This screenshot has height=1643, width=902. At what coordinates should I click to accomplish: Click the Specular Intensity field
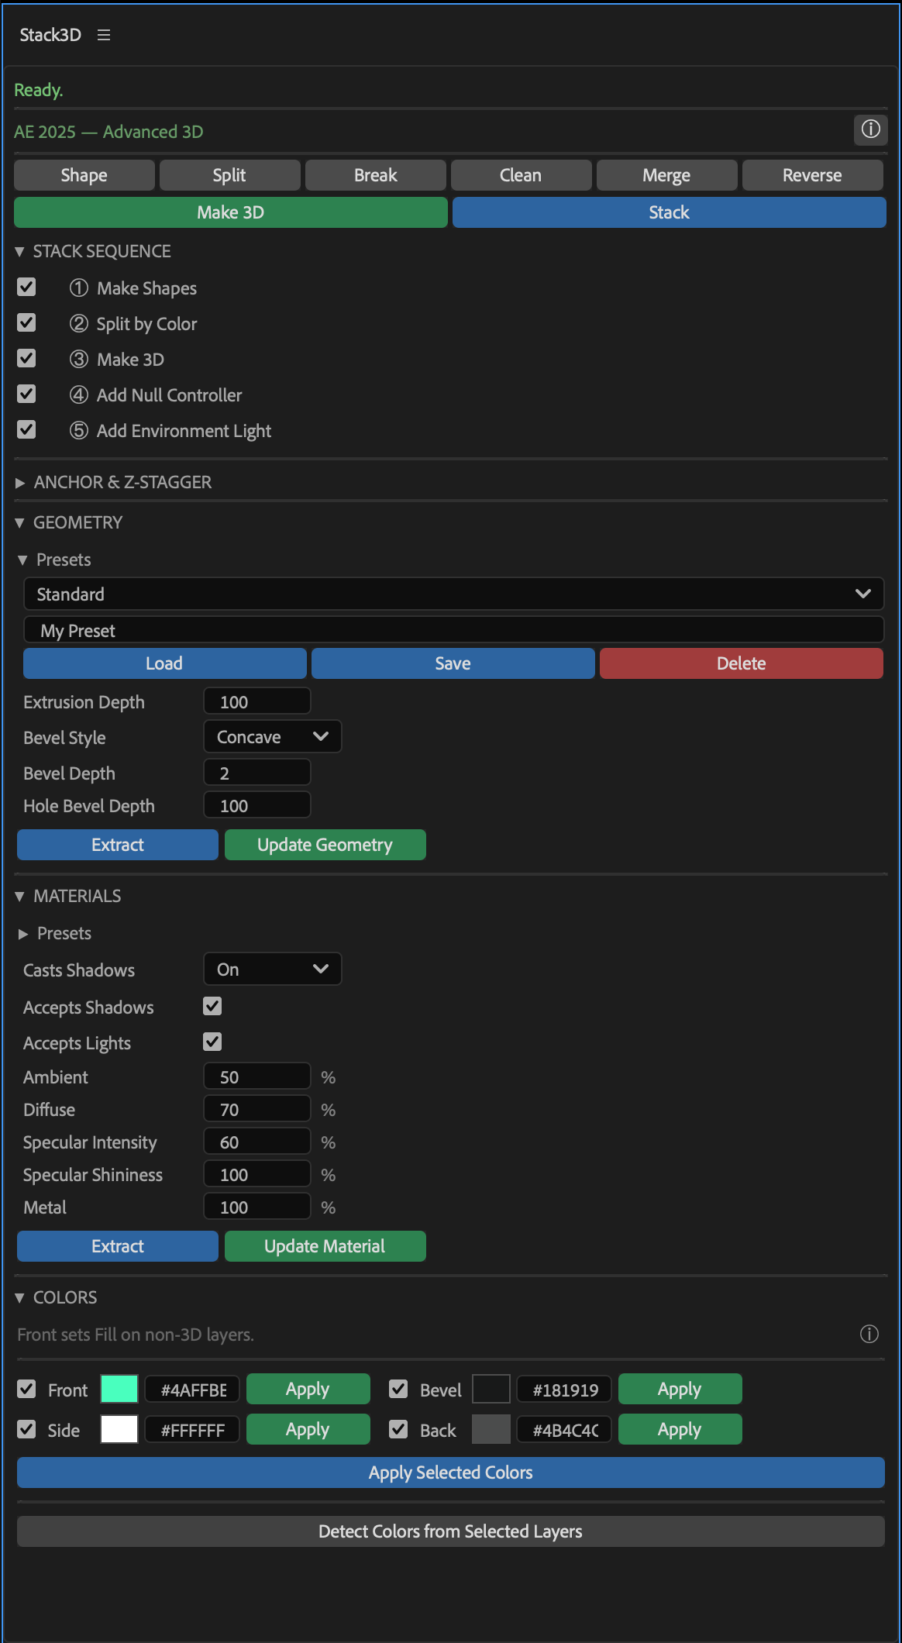(257, 1142)
